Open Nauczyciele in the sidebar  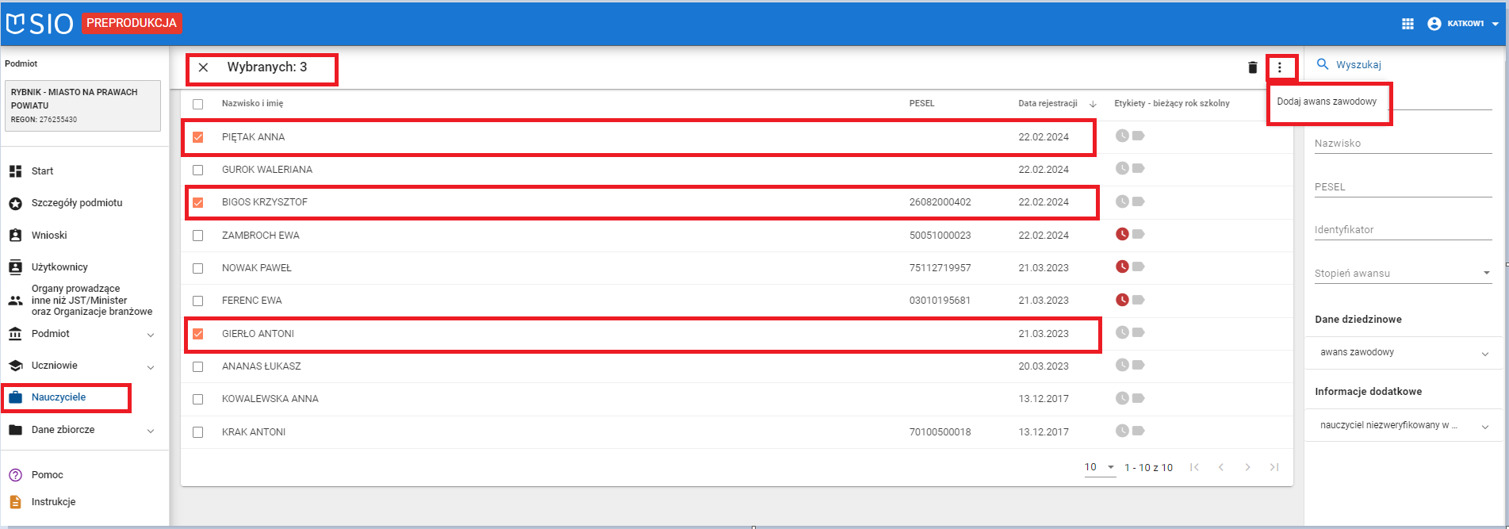(59, 397)
